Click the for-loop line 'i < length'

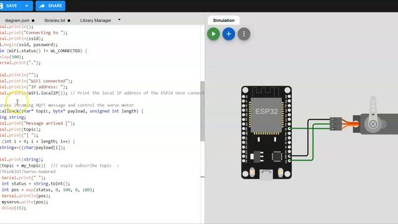[x=37, y=141]
